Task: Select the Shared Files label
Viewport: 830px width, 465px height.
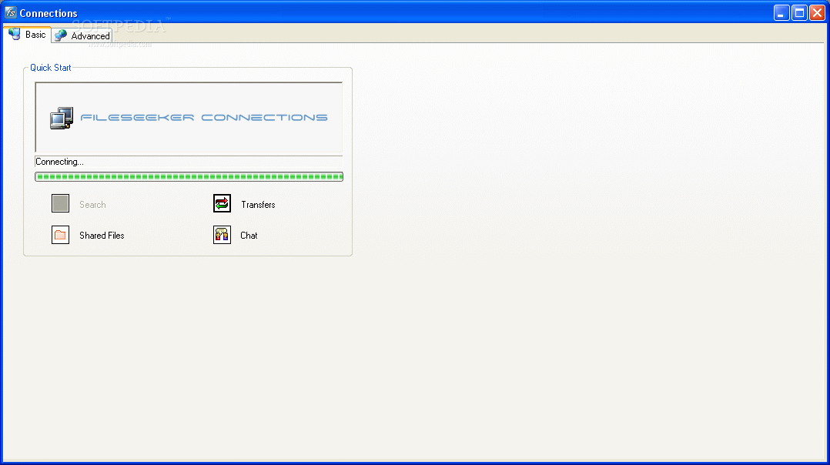Action: [x=102, y=236]
